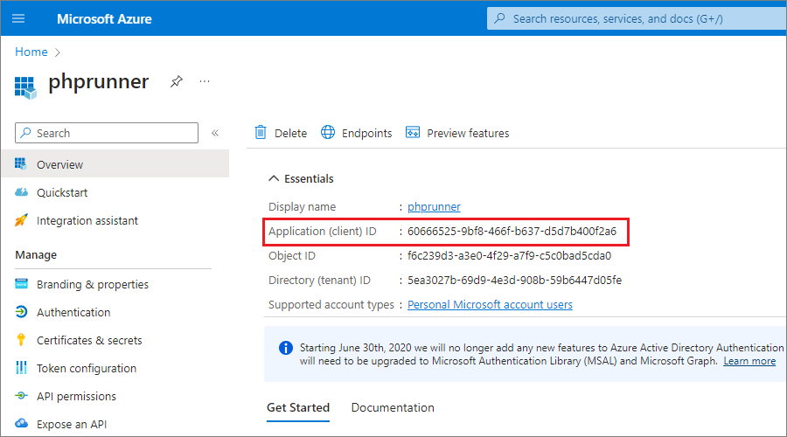Click the phprunner page title
Screen dimensions: 787x437
click(98, 82)
